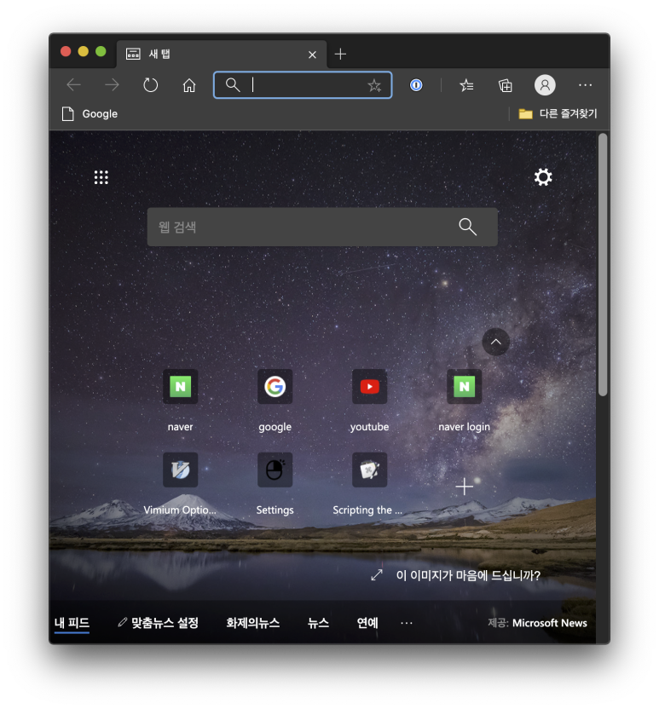Open the 1Password extension icon
The image size is (659, 709).
tap(416, 85)
